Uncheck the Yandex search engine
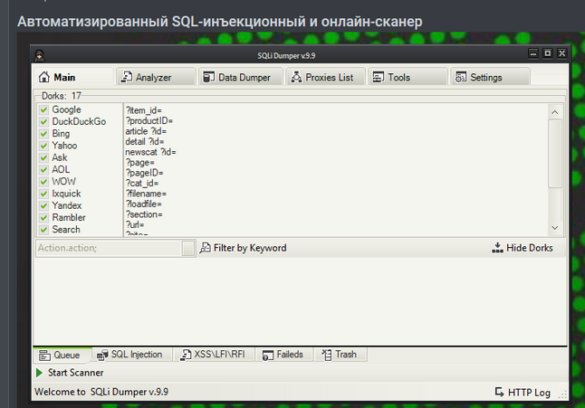The height and width of the screenshot is (408, 585). tap(43, 205)
